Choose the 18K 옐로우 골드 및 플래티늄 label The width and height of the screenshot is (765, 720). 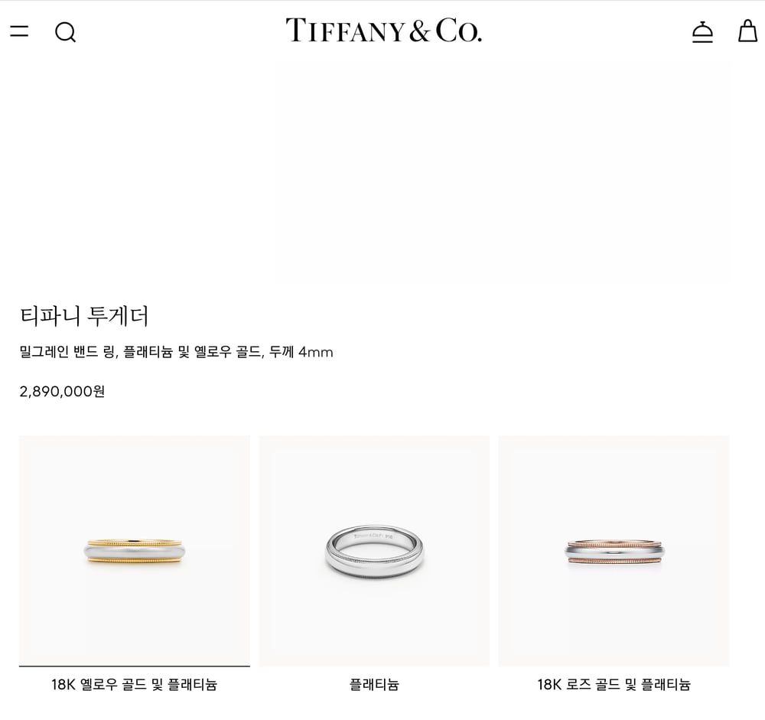(x=134, y=684)
